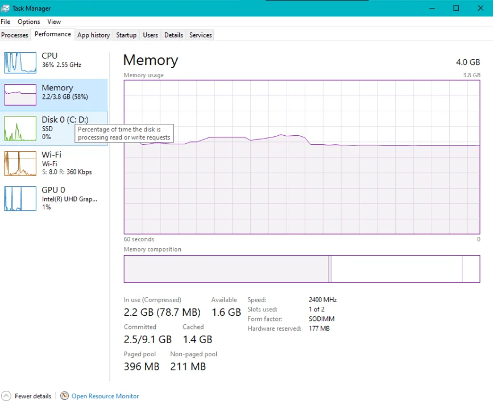493x409 pixels.
Task: Click the '1.6 GB' available value
Action: (226, 312)
